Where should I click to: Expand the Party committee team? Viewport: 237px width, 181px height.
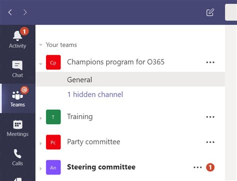[x=40, y=144]
